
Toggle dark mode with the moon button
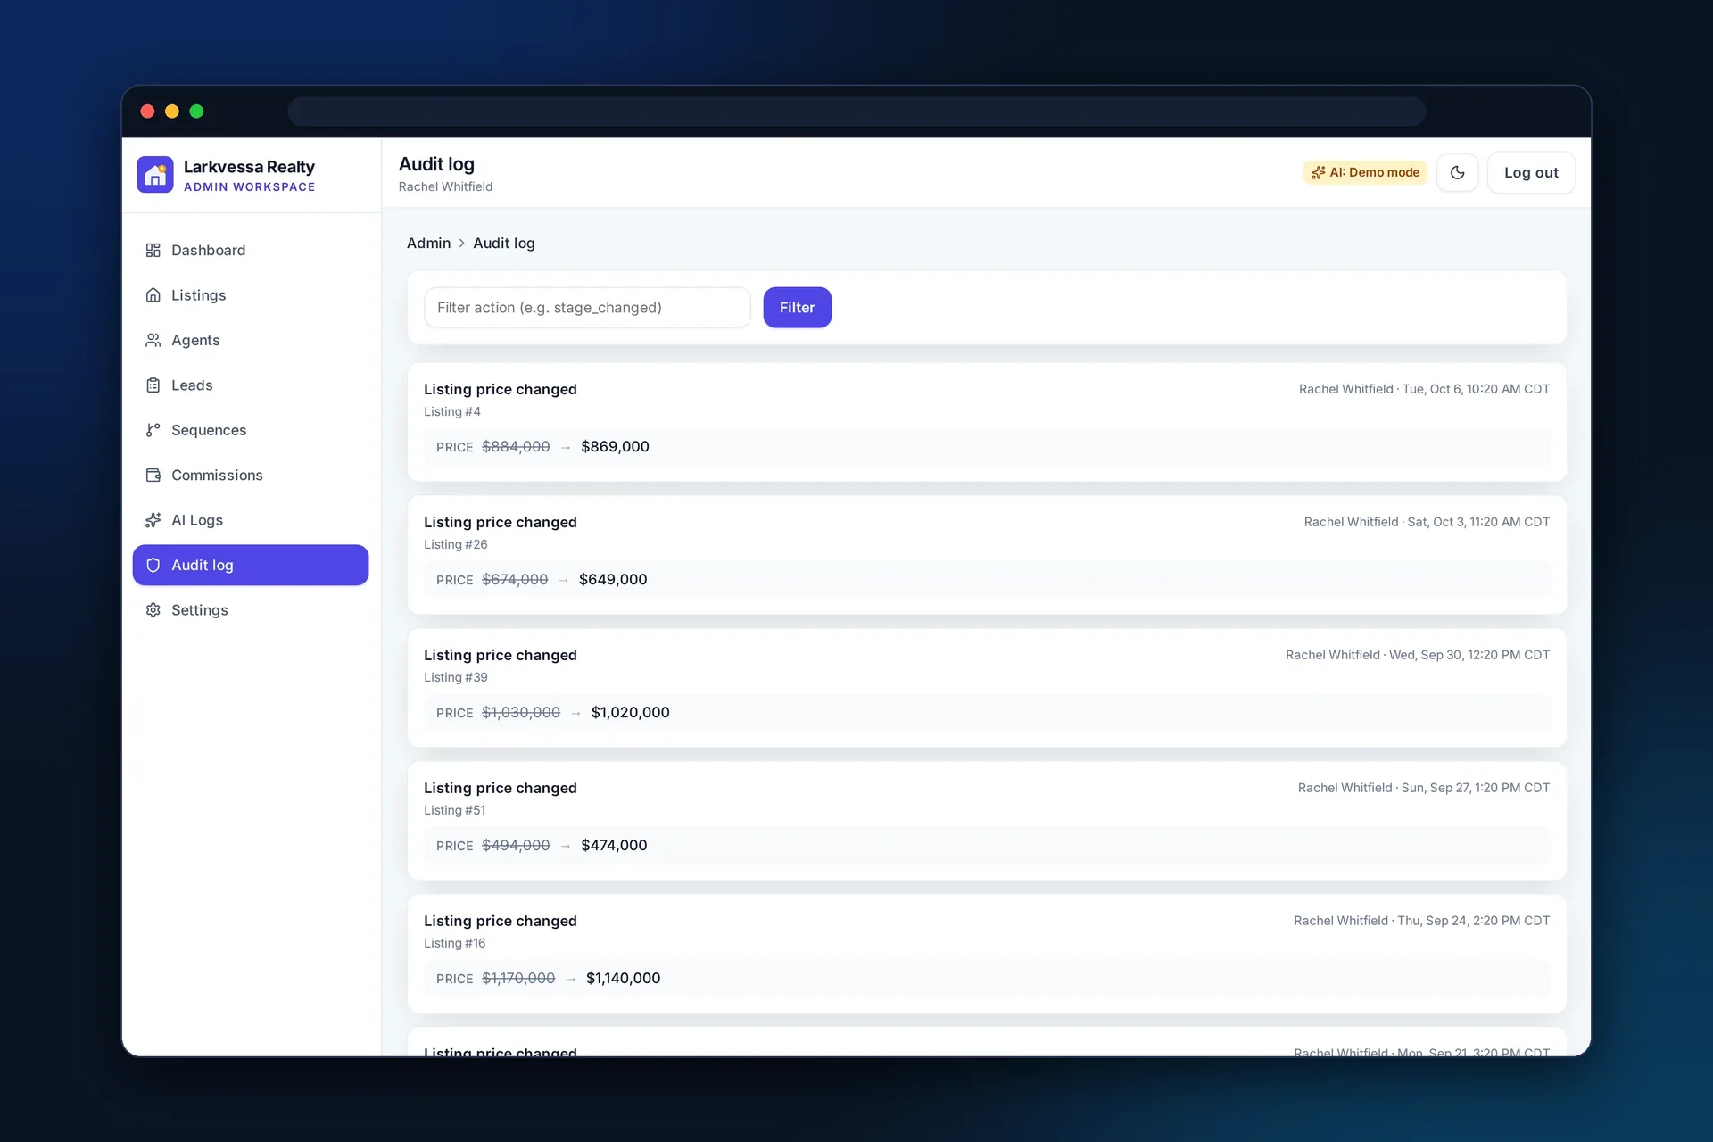click(1457, 173)
